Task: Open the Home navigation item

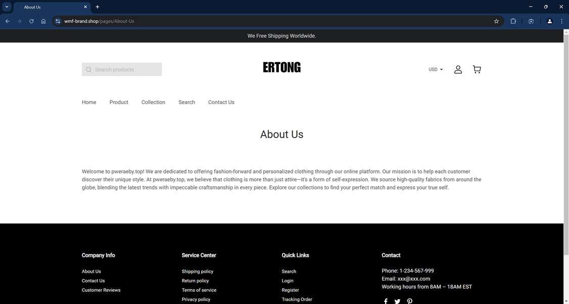Action: [x=89, y=103]
